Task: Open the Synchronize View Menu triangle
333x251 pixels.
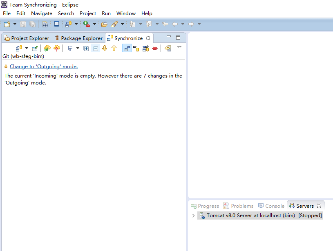Action: [179, 47]
